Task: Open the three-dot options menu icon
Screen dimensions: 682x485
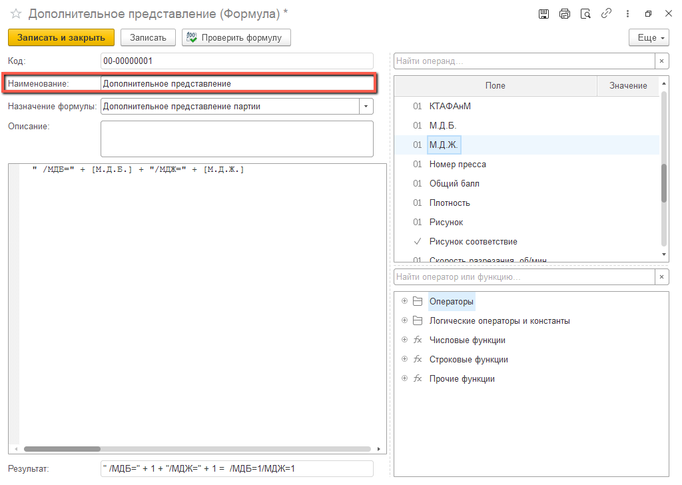Action: (x=627, y=13)
